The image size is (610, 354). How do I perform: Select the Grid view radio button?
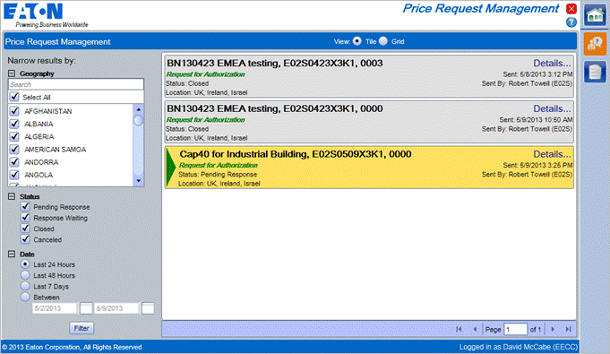pyautogui.click(x=383, y=41)
